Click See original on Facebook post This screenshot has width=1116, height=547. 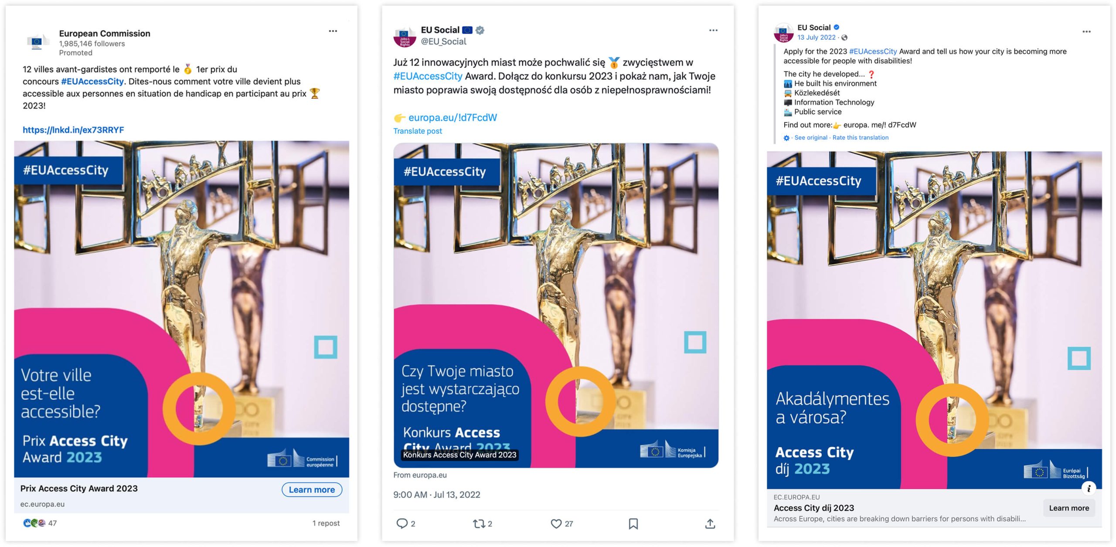click(811, 137)
